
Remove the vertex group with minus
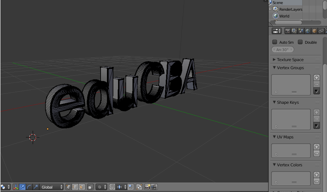pos(317,84)
